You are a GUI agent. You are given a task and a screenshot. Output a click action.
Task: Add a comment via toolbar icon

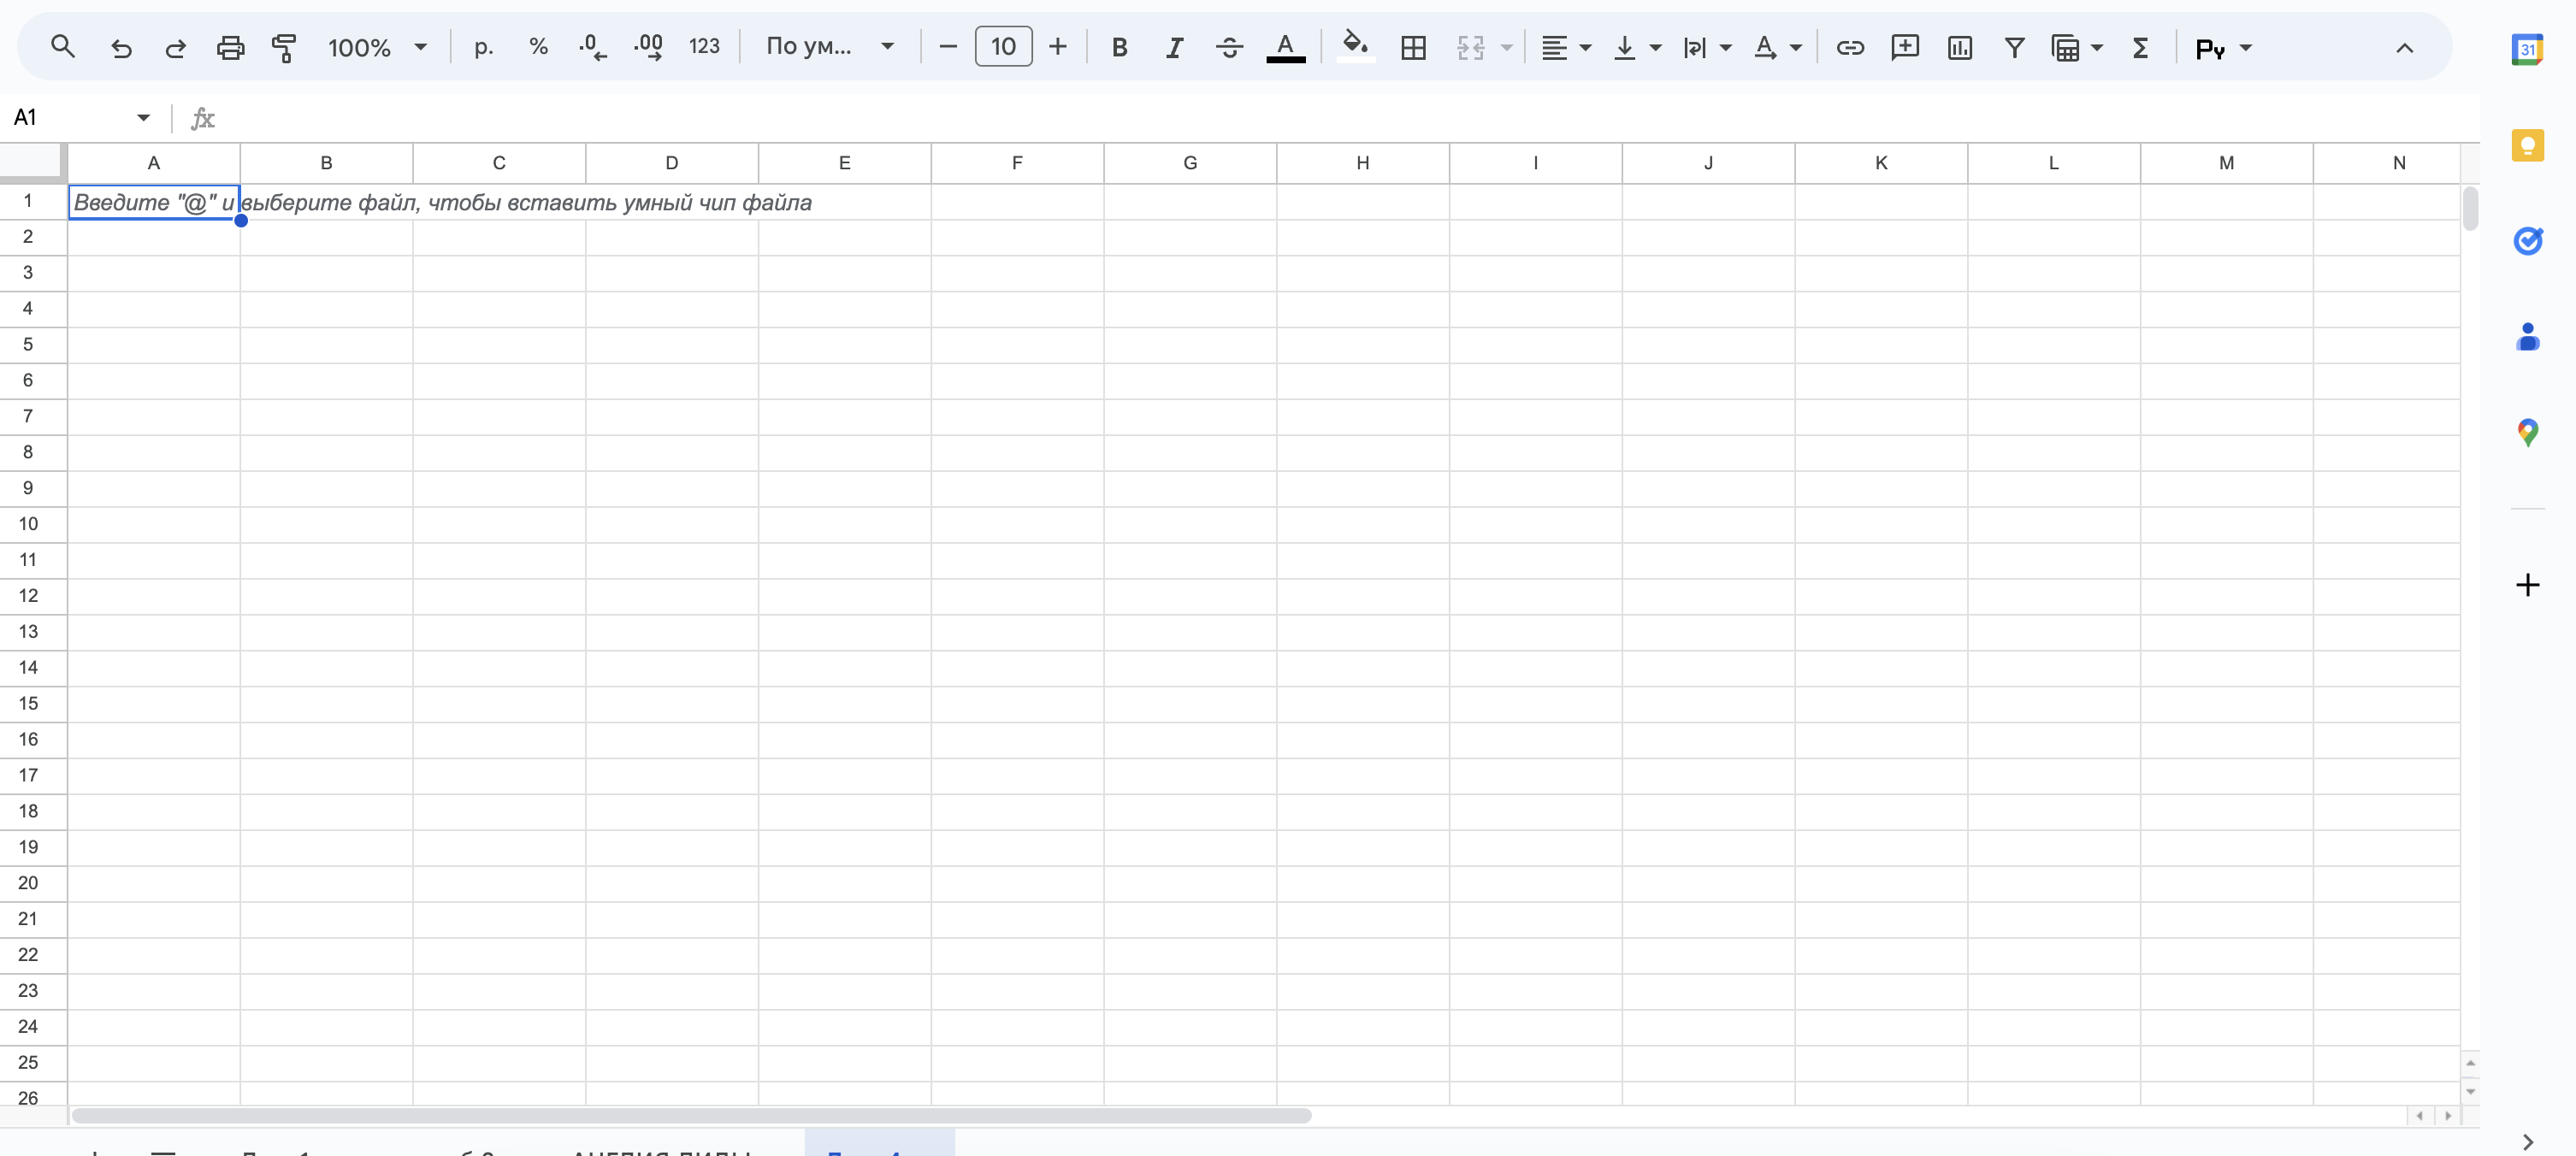[1904, 47]
